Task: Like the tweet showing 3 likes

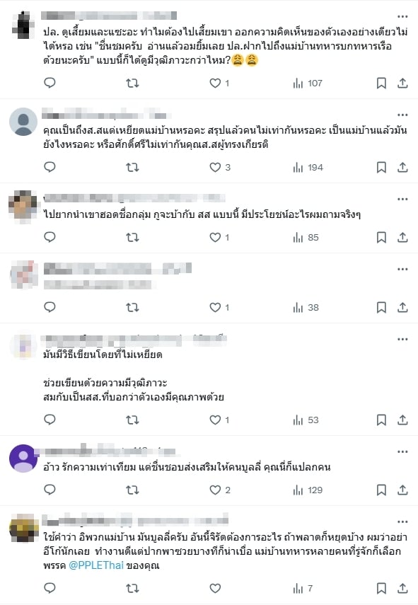Action: (220, 167)
